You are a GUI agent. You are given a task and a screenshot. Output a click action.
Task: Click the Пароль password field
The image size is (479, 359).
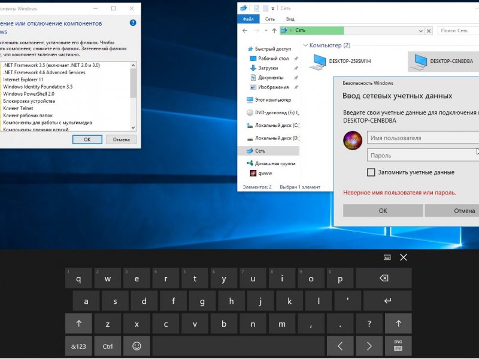[x=423, y=155]
